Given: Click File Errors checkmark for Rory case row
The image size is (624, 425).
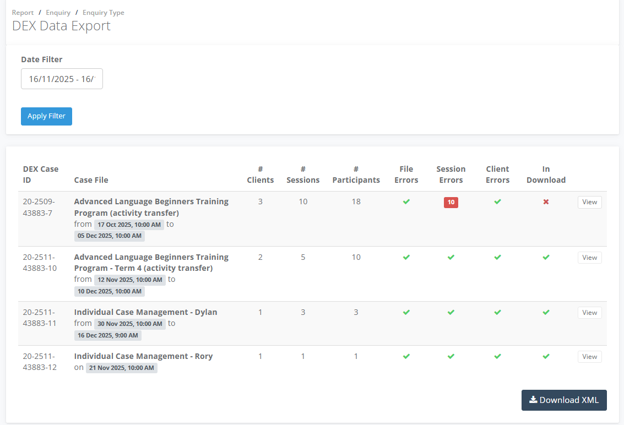Looking at the screenshot, I should pos(406,356).
